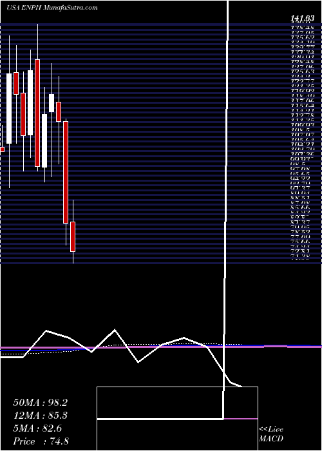Click the 12MA : 85.3 value
Viewport: 322px width, 451px height.
coord(41,416)
